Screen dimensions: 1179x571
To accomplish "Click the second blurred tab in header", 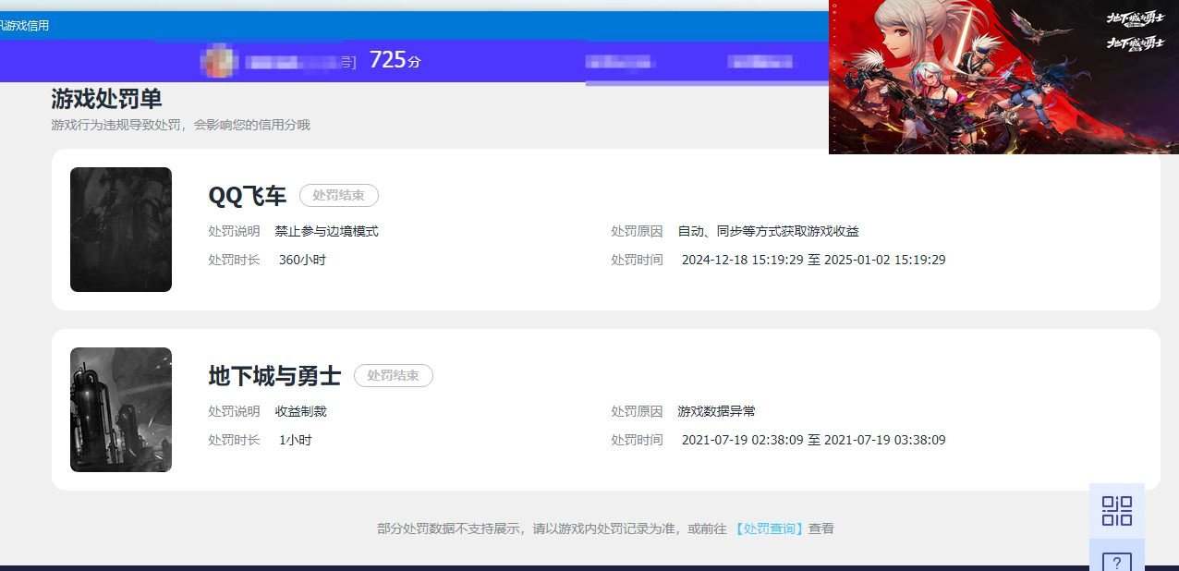I will (760, 62).
